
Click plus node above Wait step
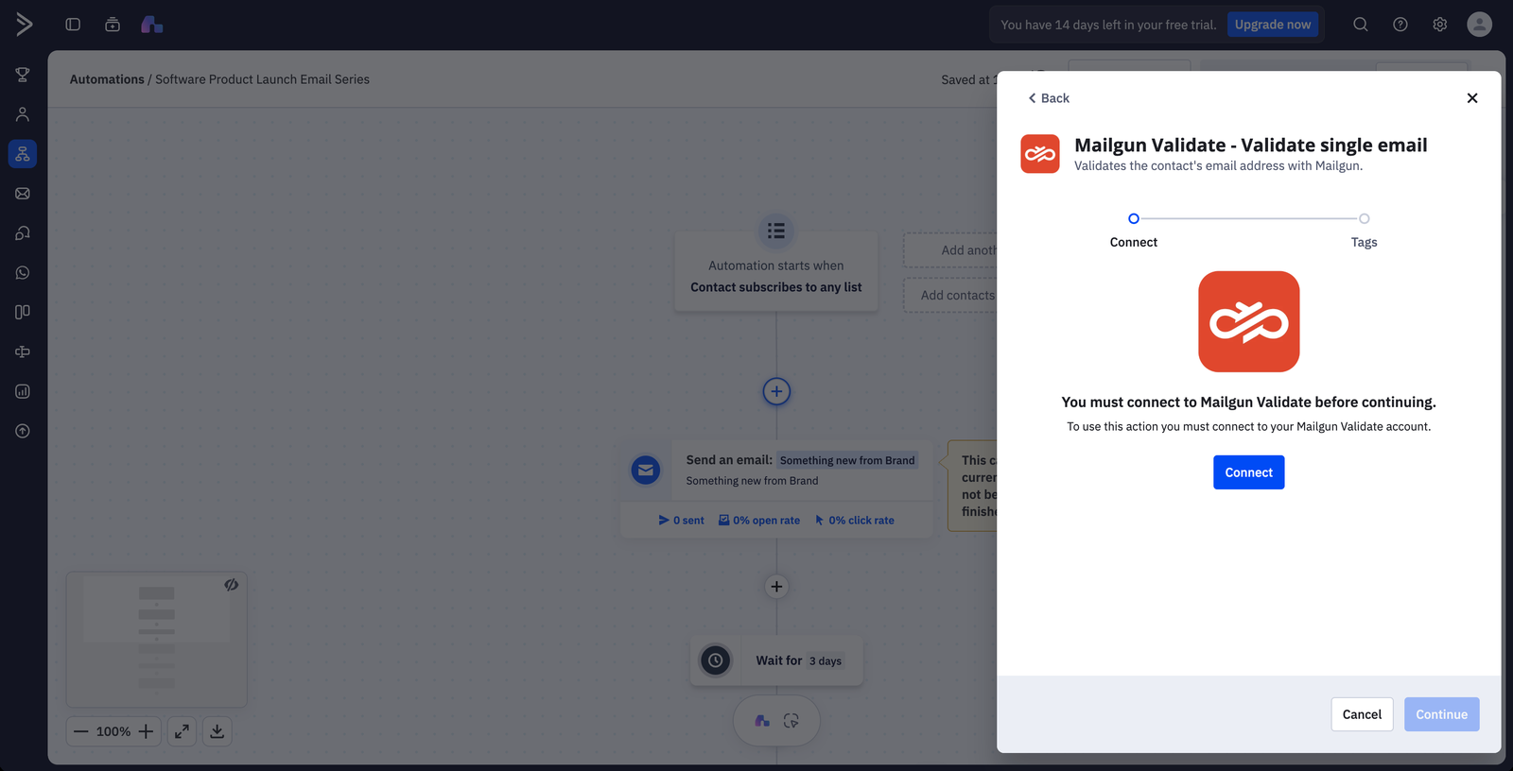click(776, 587)
